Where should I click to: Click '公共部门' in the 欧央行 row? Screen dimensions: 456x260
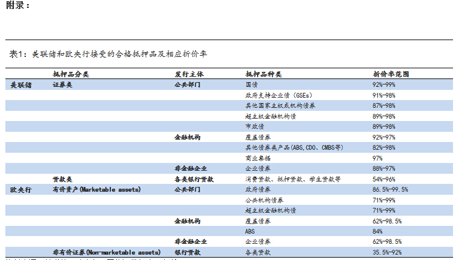(x=188, y=189)
